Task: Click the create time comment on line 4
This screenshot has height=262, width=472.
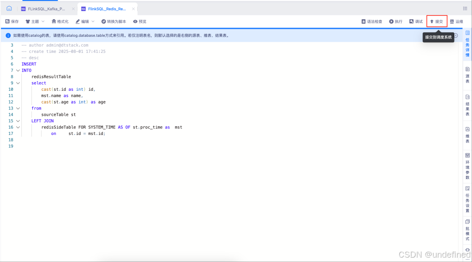Action: point(63,52)
